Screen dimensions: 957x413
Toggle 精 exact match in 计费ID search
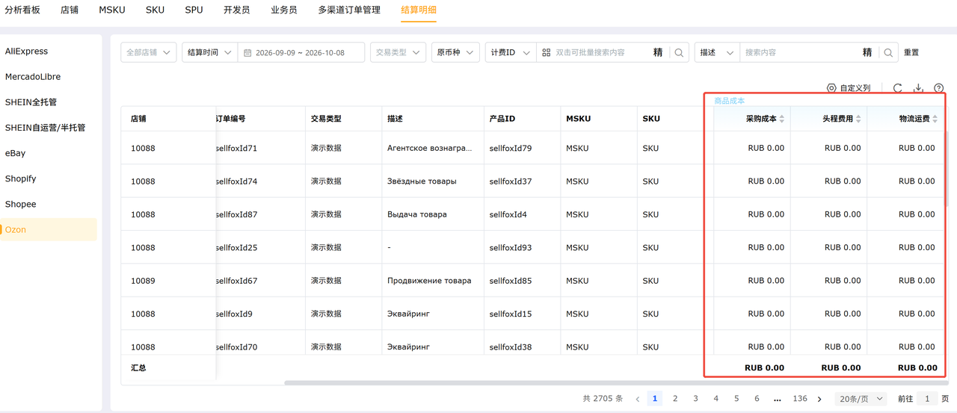(x=658, y=52)
